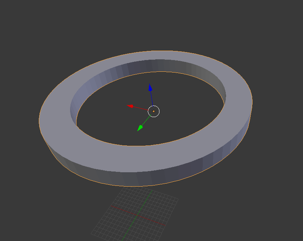Click the red X-axis line on the grid
Image resolution: width=303 pixels, height=241 pixels.
pyautogui.click(x=138, y=215)
